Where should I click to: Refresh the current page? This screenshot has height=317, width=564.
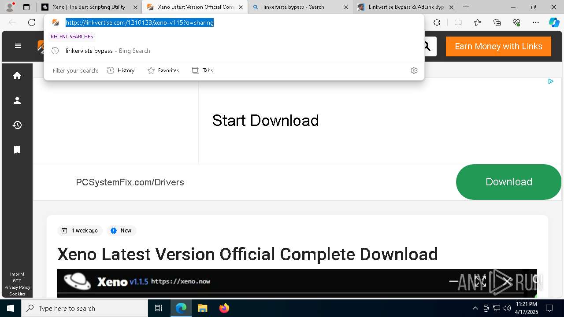pyautogui.click(x=32, y=22)
